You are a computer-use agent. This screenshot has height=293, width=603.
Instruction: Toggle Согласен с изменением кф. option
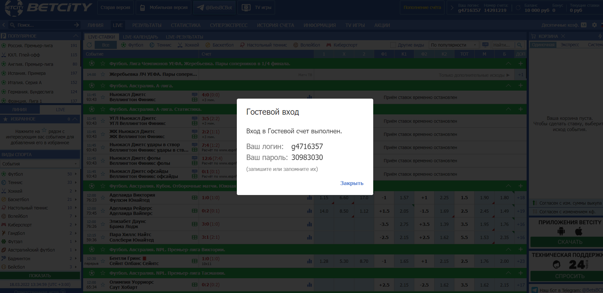click(535, 212)
